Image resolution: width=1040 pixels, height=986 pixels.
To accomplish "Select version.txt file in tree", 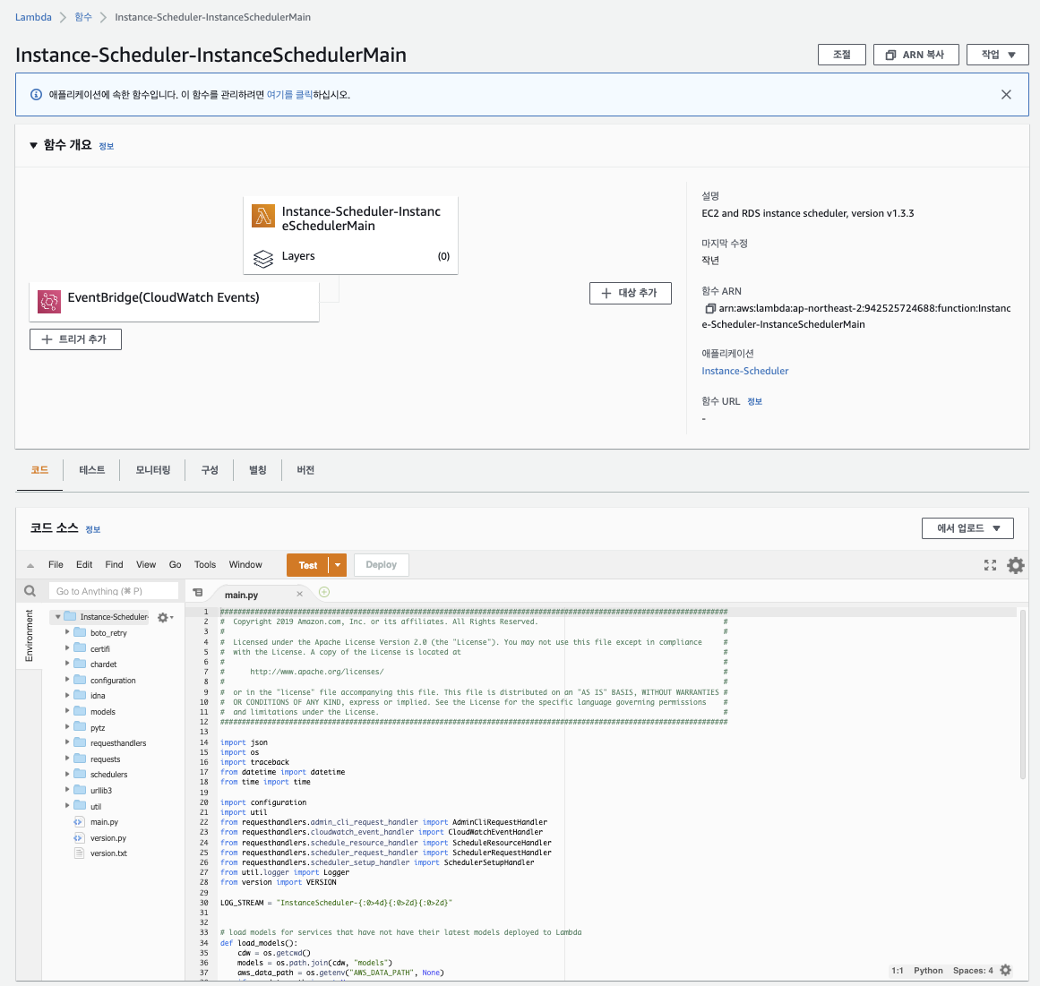I will tap(108, 853).
